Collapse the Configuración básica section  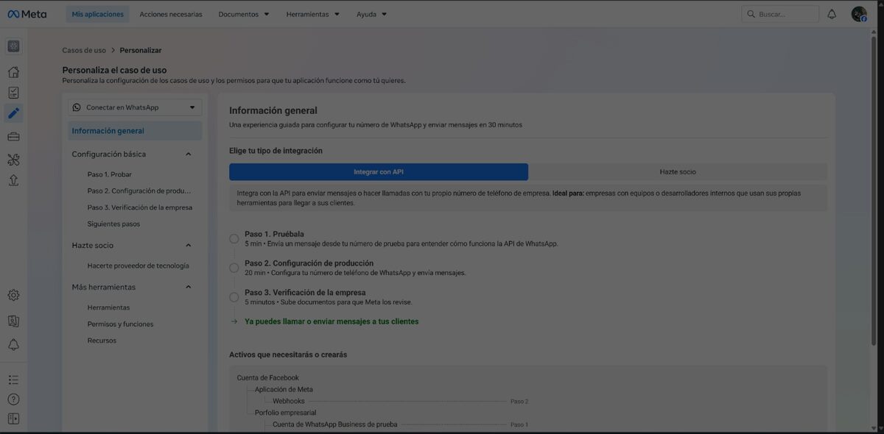coord(189,154)
